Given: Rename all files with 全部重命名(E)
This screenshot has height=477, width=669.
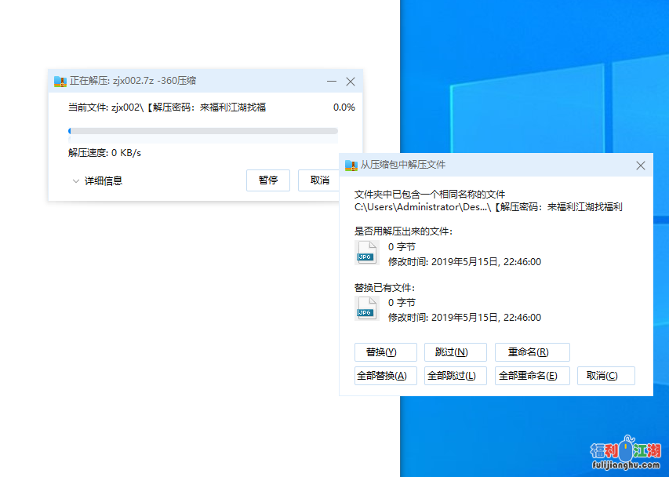Looking at the screenshot, I should 532,376.
